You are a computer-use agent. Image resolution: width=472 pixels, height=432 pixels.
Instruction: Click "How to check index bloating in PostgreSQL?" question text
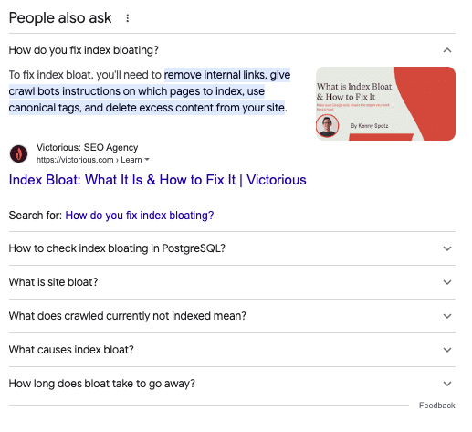[117, 248]
